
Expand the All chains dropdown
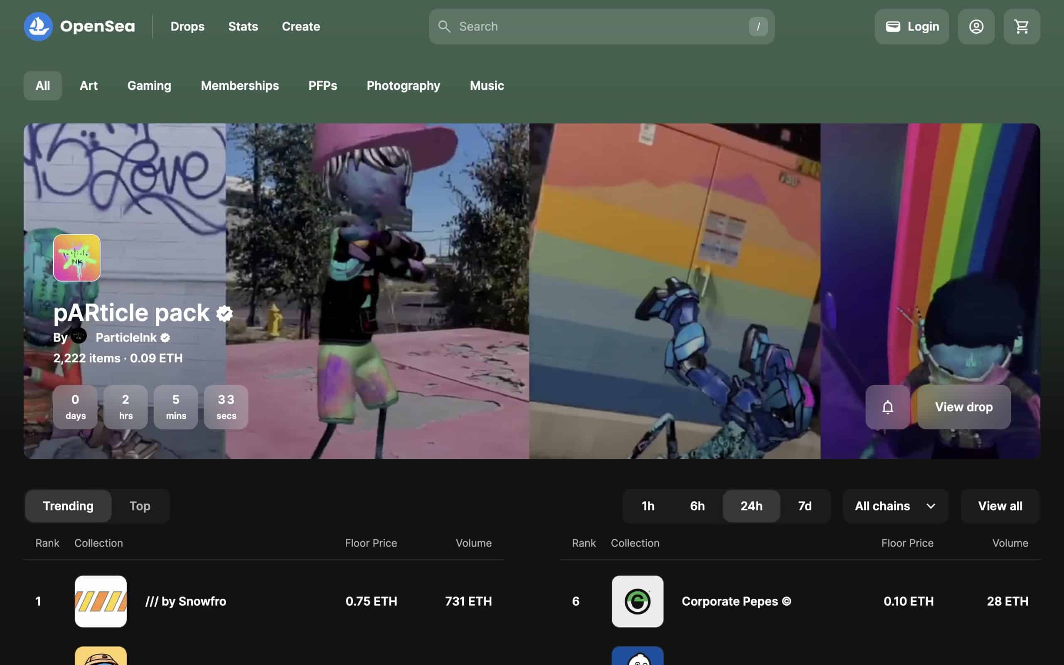pos(895,506)
